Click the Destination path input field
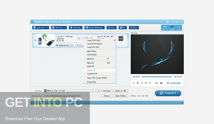Viewport: 214px width, 124px height. click(x=72, y=96)
